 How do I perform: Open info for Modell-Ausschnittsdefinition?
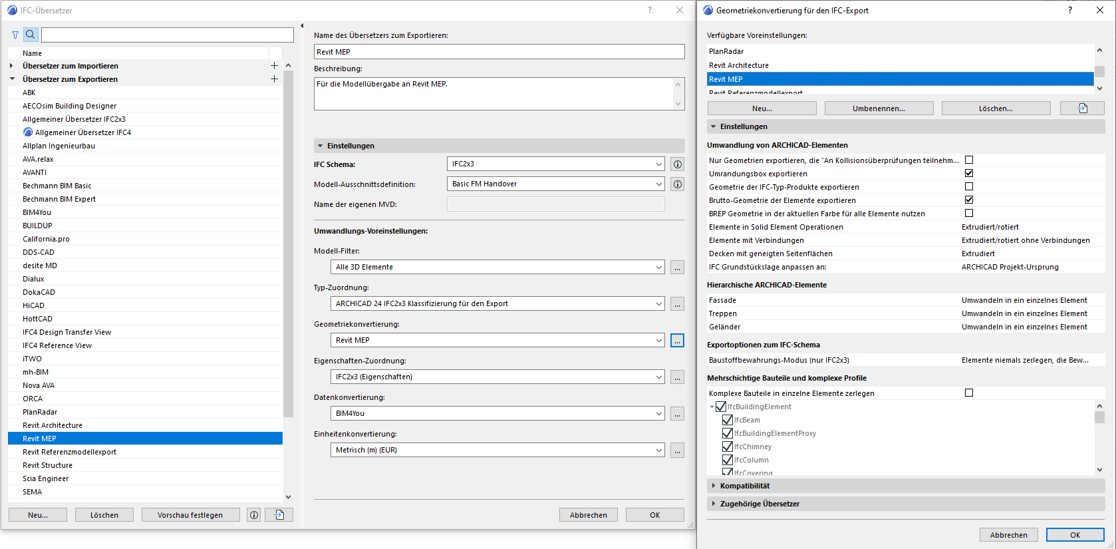click(677, 184)
